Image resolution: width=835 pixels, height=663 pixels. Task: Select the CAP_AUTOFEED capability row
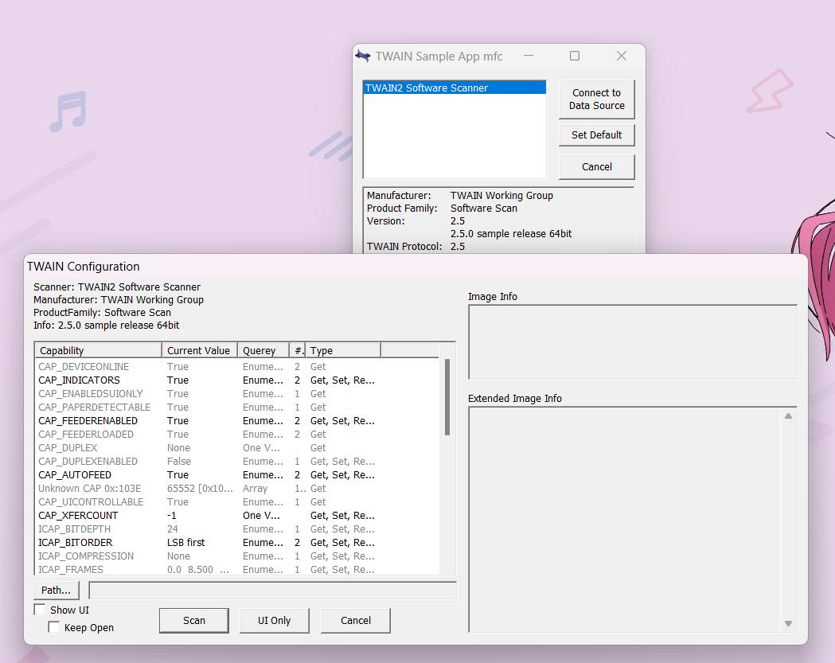point(237,475)
